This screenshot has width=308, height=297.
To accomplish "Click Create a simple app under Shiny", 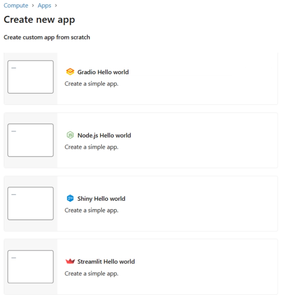I will [91, 210].
